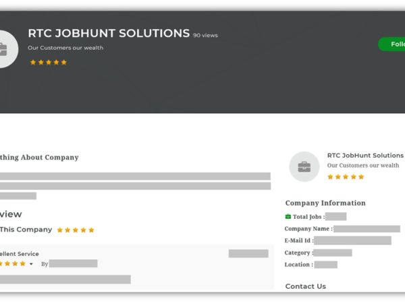Click the 90 views counter text
Screen dimensions: 405x303
(x=205, y=35)
